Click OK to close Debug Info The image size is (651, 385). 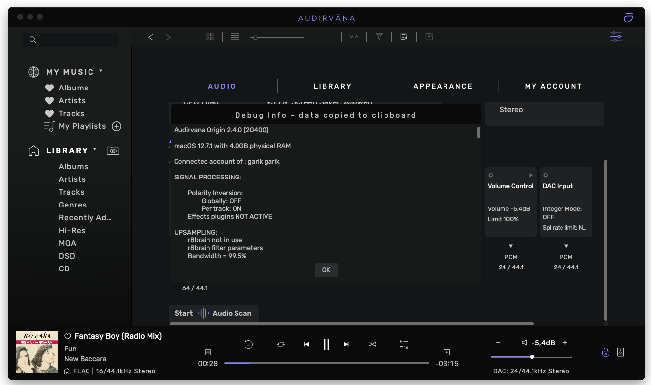point(326,270)
